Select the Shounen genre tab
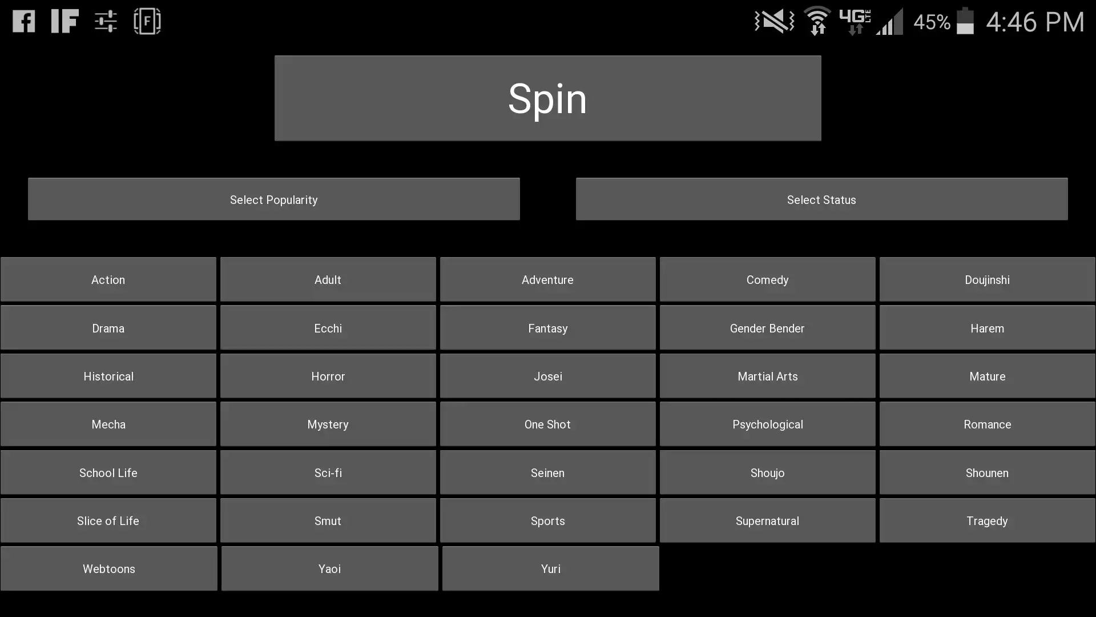The image size is (1096, 617). (987, 472)
